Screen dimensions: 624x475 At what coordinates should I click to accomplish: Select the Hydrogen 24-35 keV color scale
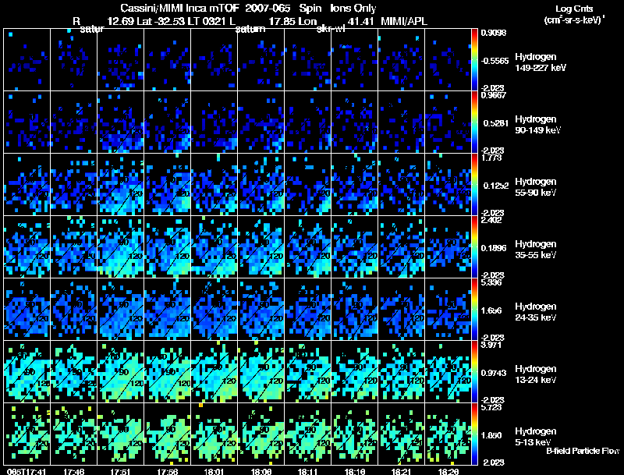point(474,309)
